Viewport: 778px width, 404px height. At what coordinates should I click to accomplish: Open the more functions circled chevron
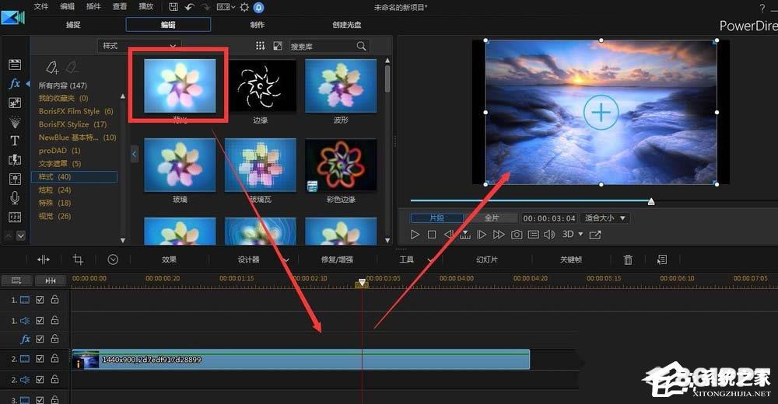113,259
